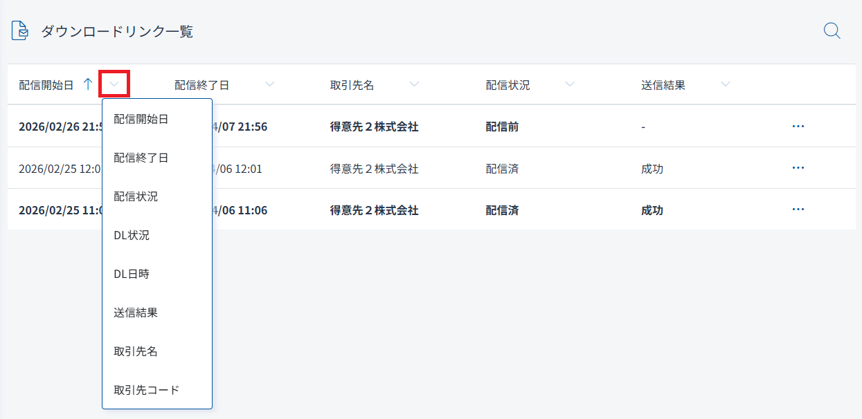Choose 配信状況 in the dropdown list
This screenshot has width=862, height=419.
[136, 196]
